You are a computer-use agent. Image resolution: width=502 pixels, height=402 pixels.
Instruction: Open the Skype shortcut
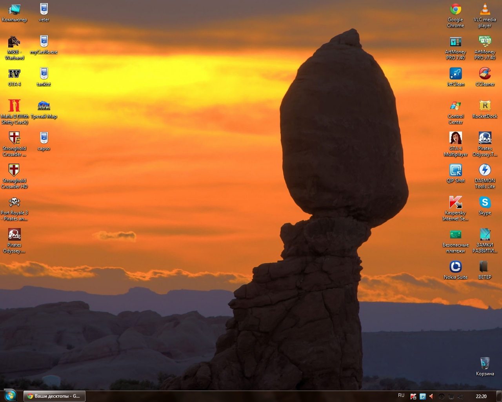(485, 203)
